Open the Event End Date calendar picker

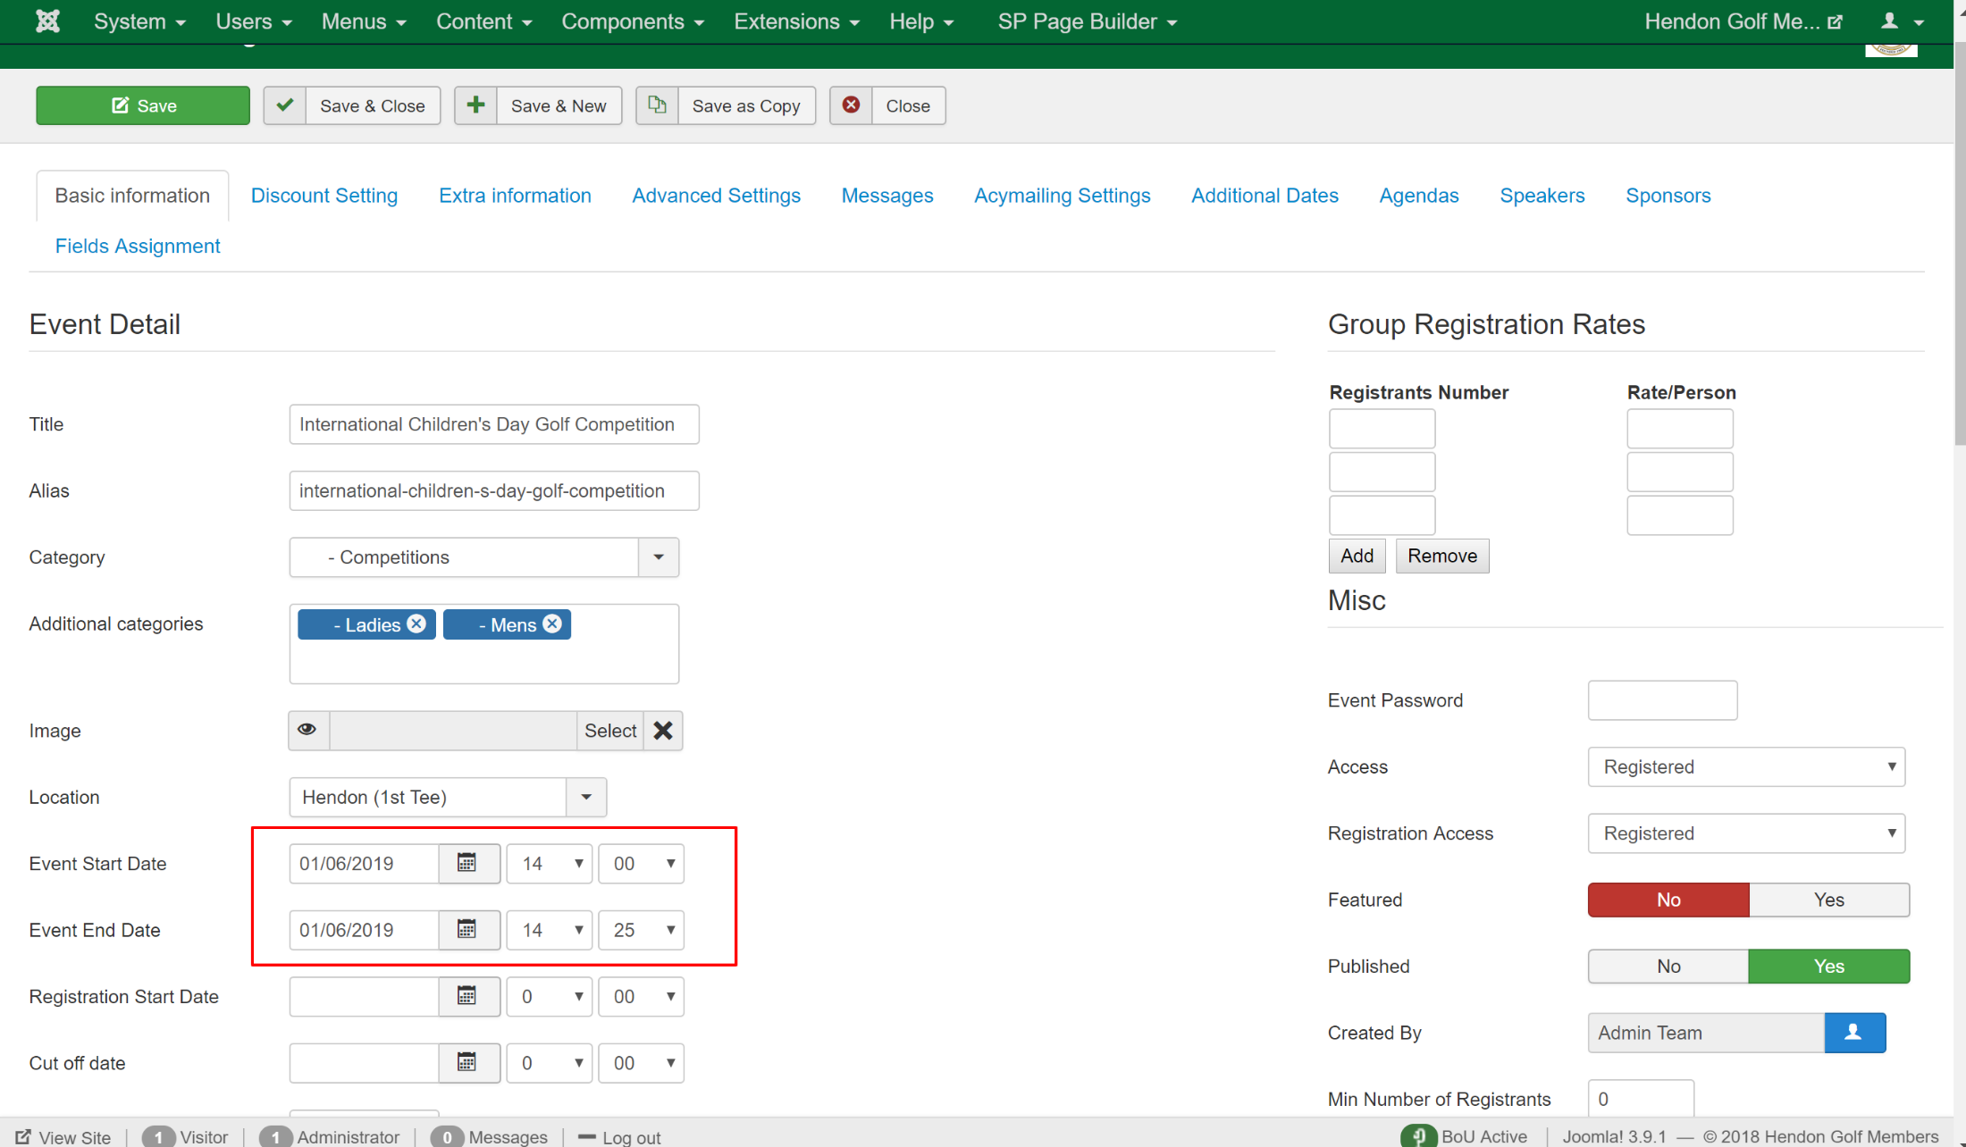click(467, 929)
